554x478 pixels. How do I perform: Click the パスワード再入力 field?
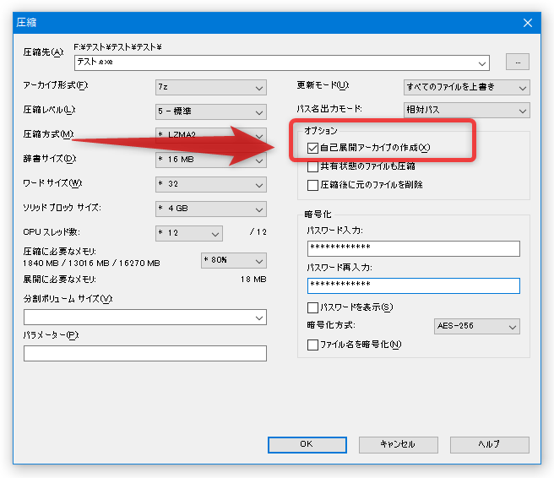click(413, 285)
